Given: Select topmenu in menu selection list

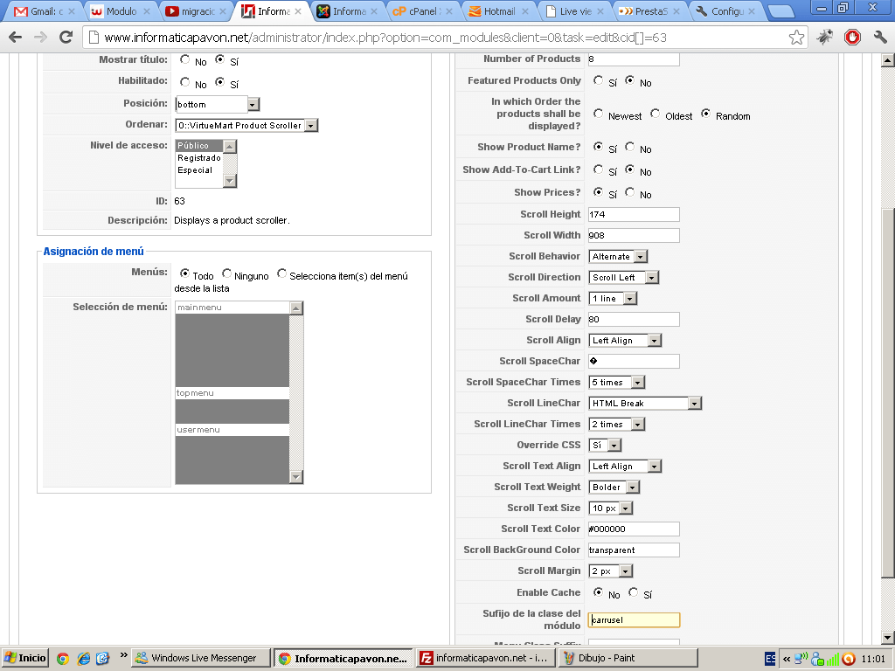Looking at the screenshot, I should tap(232, 393).
